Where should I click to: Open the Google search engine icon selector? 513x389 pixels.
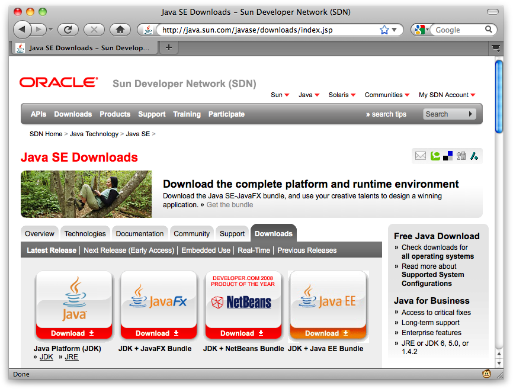point(421,30)
